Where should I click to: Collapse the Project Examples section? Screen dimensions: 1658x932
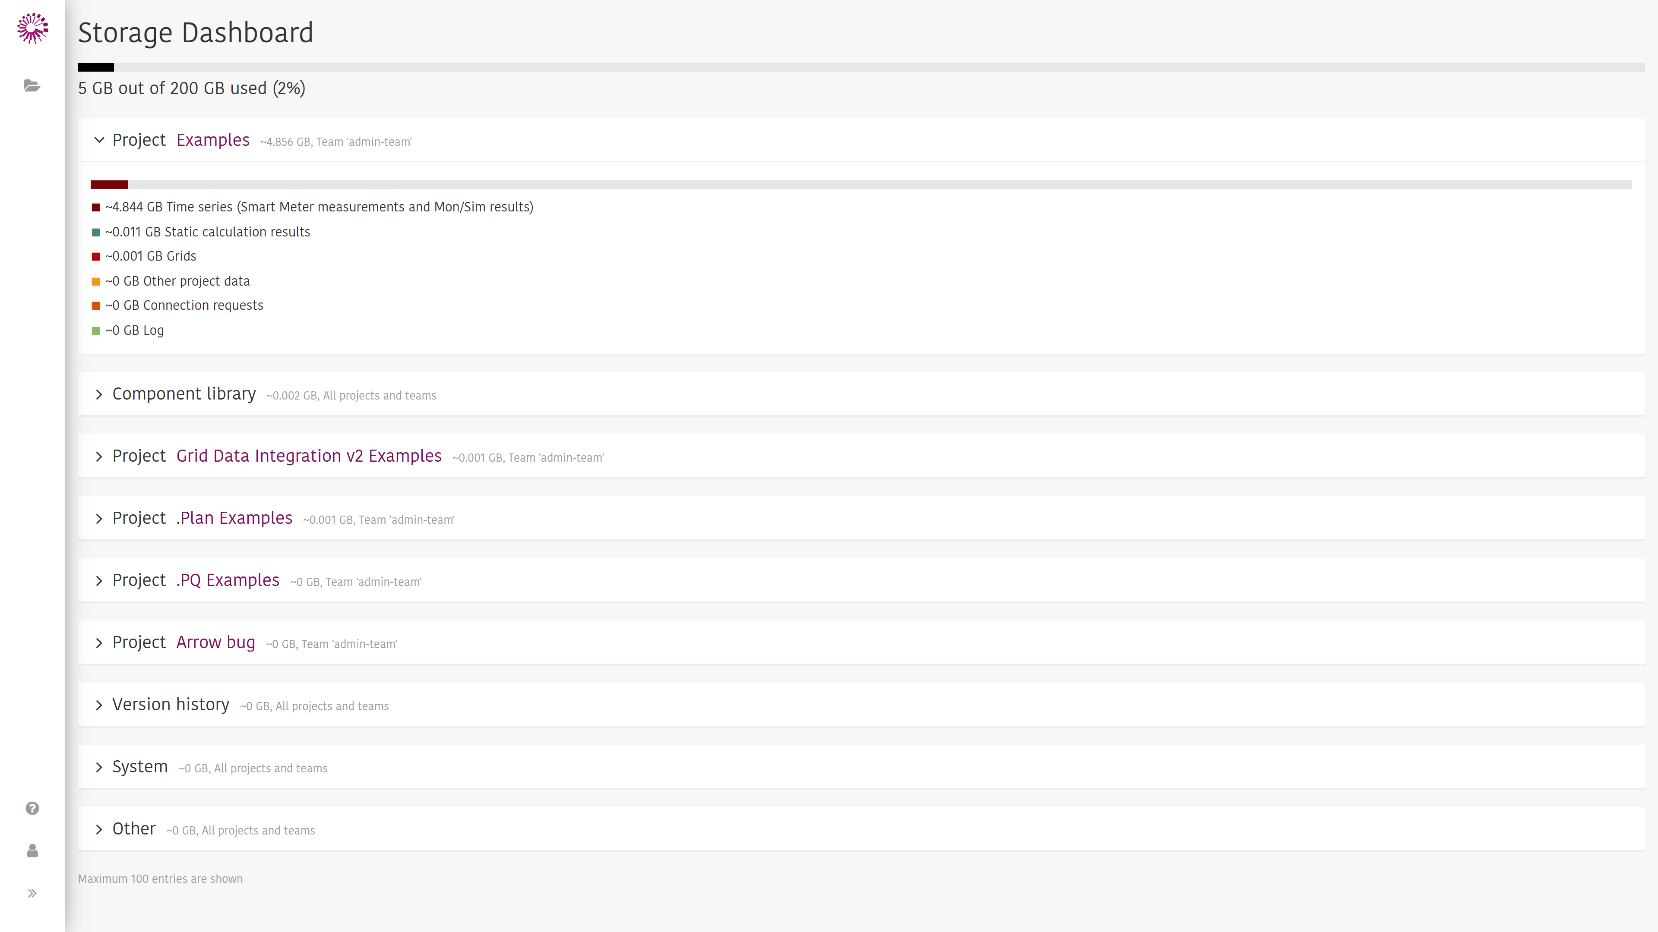(x=99, y=139)
